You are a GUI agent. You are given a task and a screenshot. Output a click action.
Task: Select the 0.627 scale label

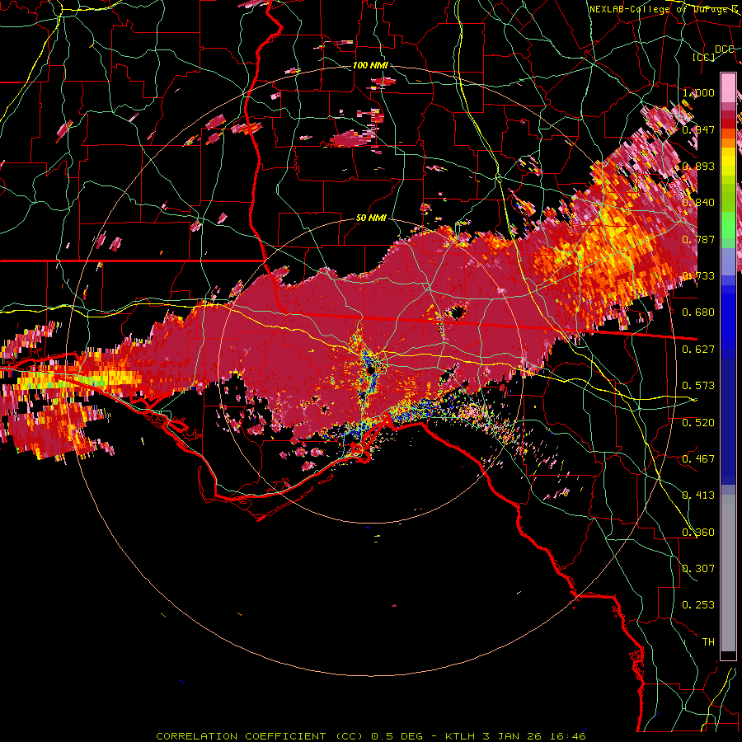pos(698,349)
